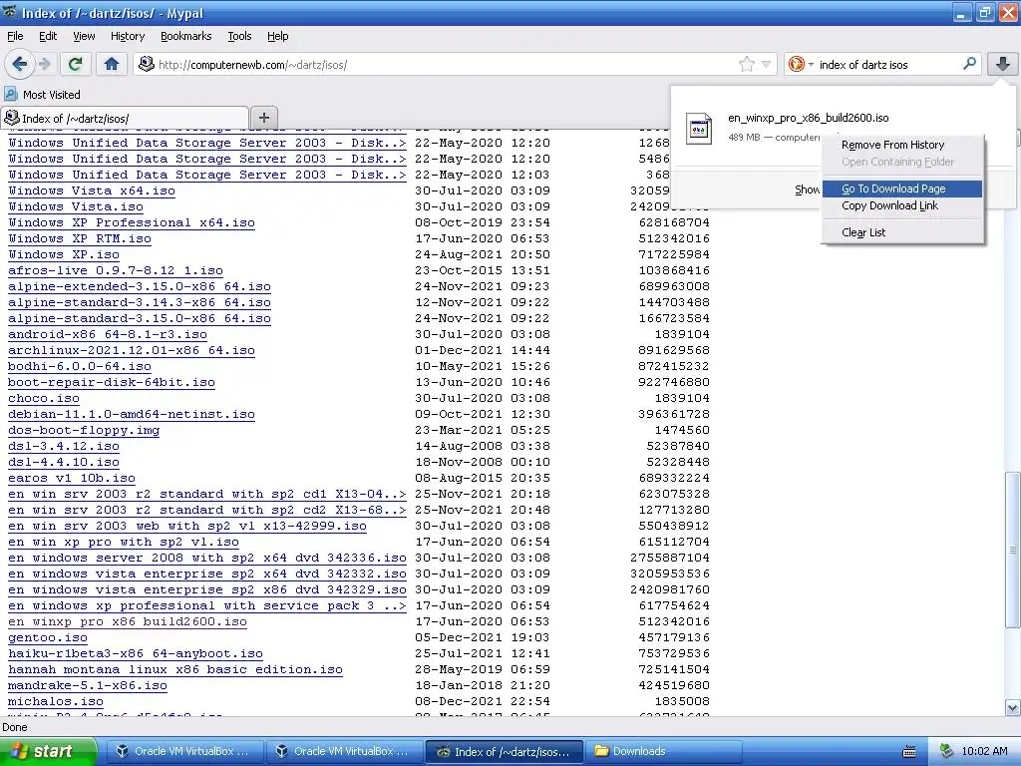
Task: Open haiku-r1beta3-x86_64-anyboot.iso link
Action: pos(136,653)
